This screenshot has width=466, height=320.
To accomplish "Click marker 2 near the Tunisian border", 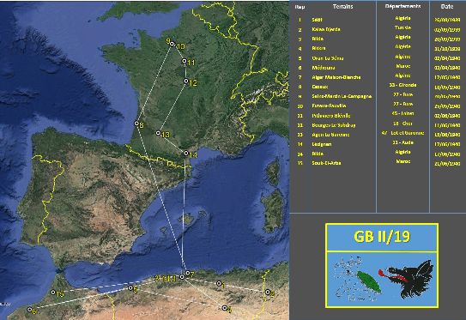I will [268, 293].
